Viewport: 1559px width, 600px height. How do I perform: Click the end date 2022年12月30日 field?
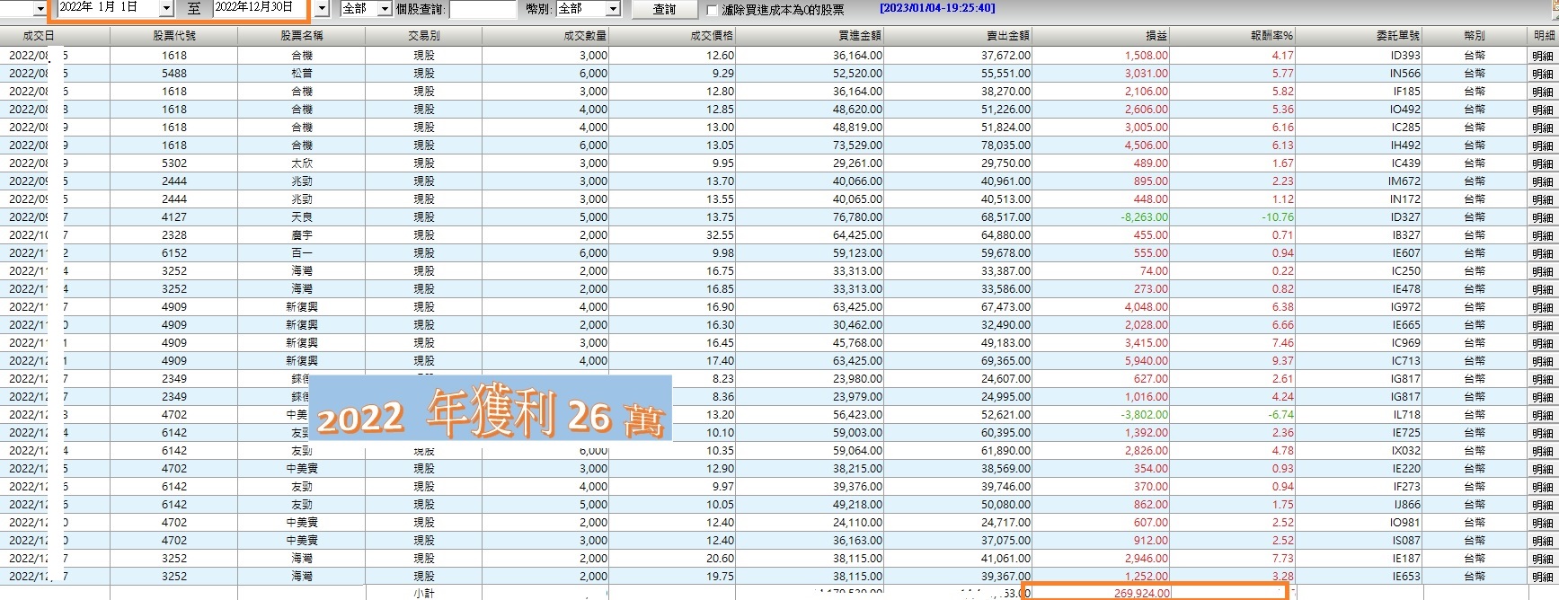point(259,7)
